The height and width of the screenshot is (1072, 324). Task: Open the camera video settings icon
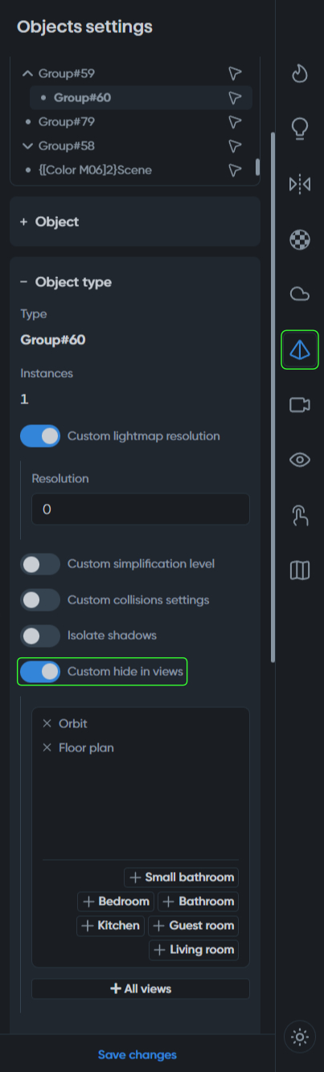(x=300, y=404)
